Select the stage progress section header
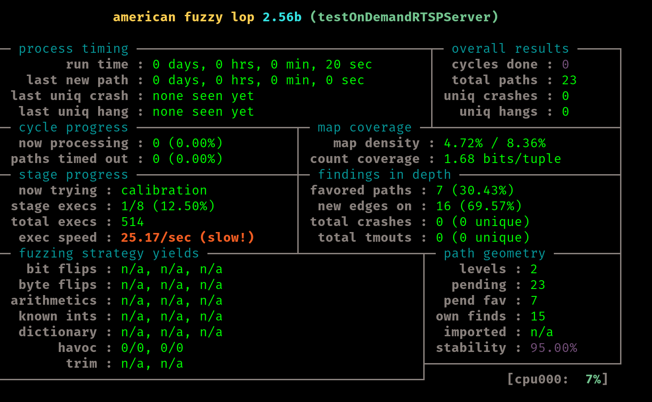Viewport: 652px width, 402px height. (x=73, y=175)
